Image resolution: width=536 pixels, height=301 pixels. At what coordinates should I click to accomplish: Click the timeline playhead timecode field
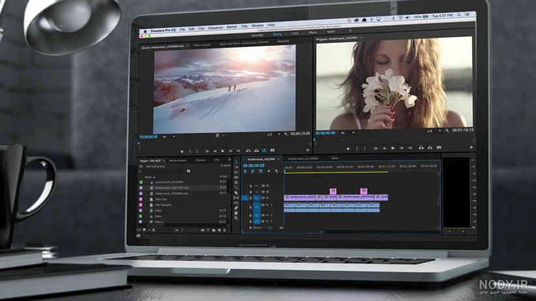tap(254, 165)
